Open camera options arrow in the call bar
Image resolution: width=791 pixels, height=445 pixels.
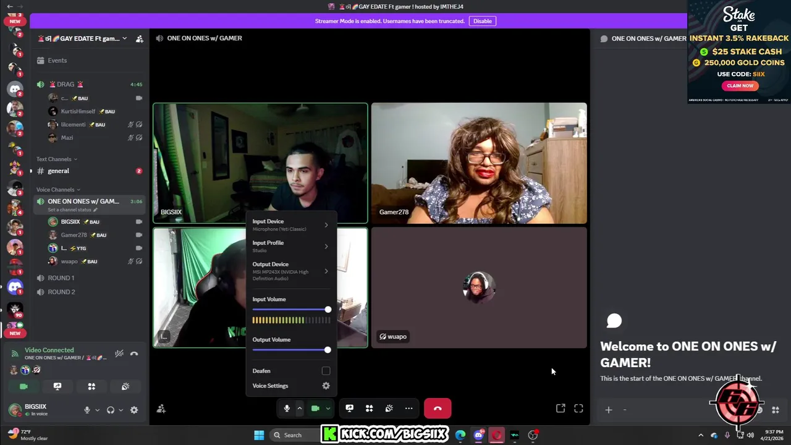328,409
